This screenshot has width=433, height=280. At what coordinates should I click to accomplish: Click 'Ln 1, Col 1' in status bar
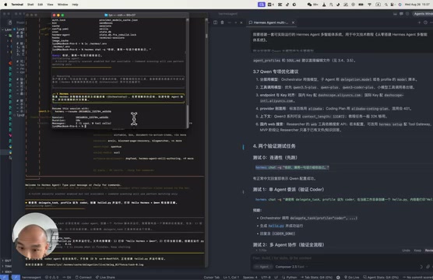(x=231, y=277)
